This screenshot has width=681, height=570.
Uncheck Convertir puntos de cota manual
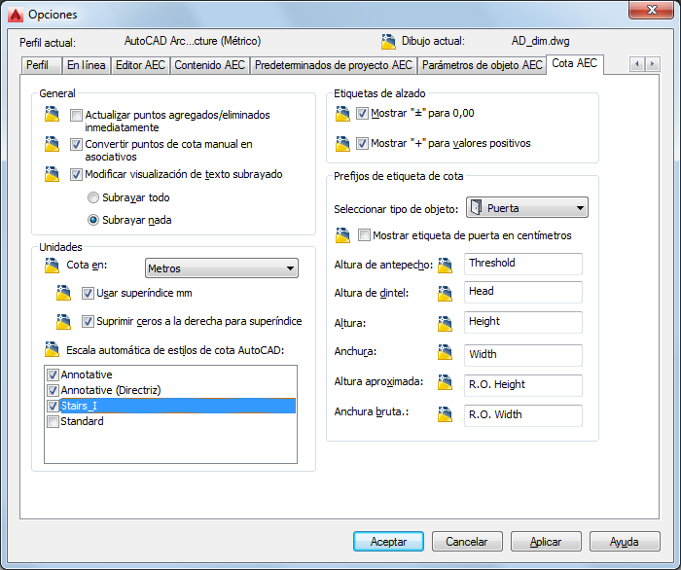coord(76,144)
